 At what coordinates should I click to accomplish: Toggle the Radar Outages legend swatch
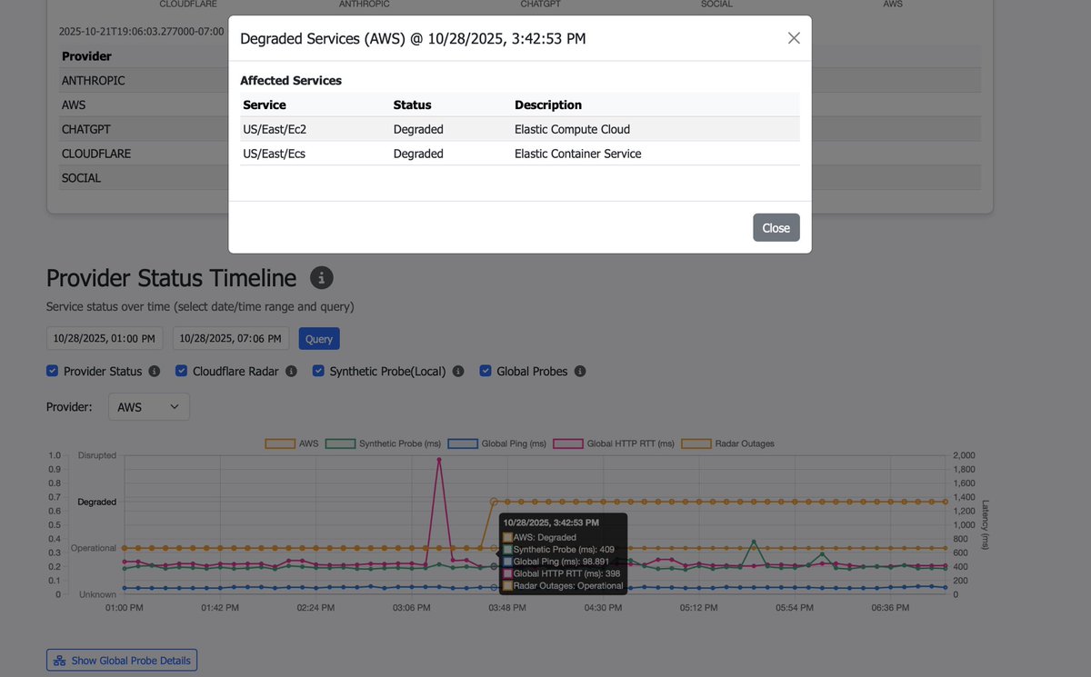(696, 443)
